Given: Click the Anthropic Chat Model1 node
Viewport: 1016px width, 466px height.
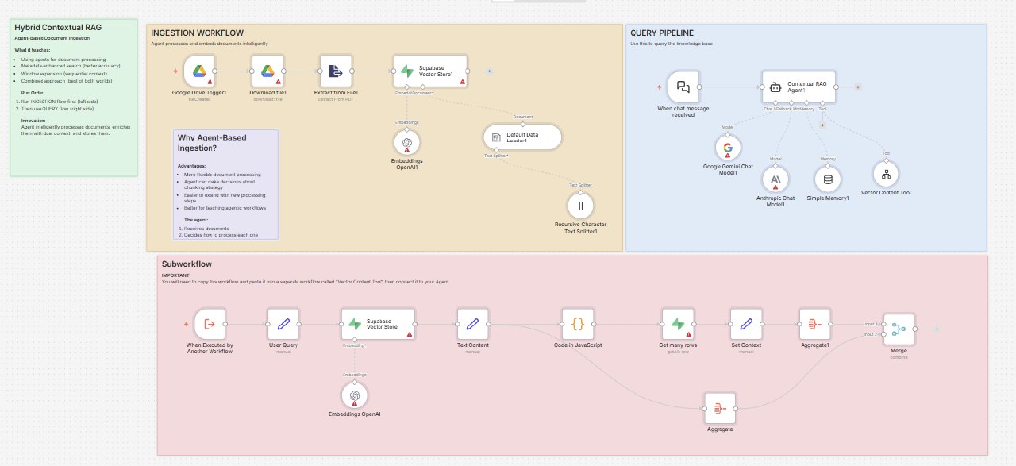Looking at the screenshot, I should (x=775, y=180).
